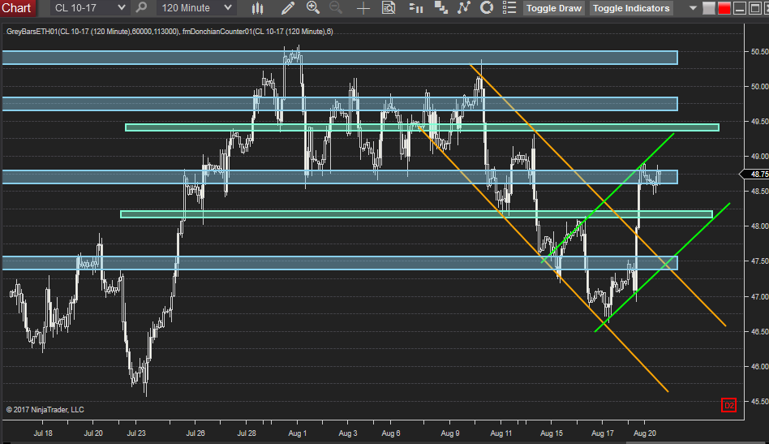This screenshot has width=769, height=444.
Task: Click the 50.50 price axis label
Action: pos(759,51)
